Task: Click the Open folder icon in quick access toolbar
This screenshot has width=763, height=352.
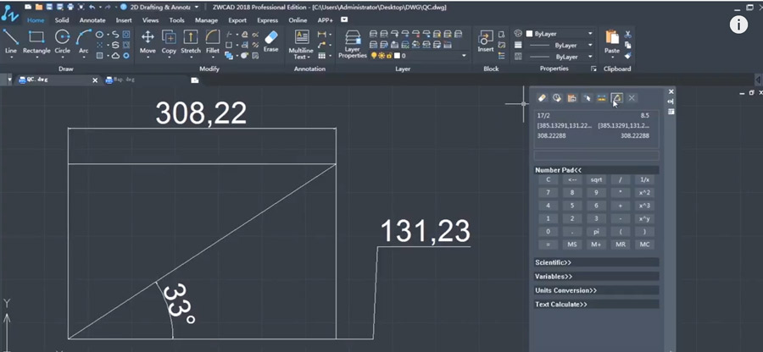Action: click(38, 8)
